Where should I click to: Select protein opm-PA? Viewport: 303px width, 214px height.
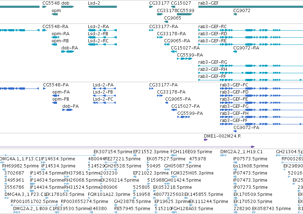point(56,96)
